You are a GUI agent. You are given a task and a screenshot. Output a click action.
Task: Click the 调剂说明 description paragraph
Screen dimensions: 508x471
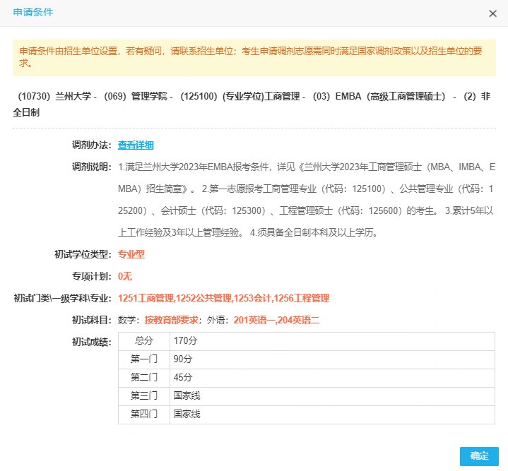(x=306, y=200)
